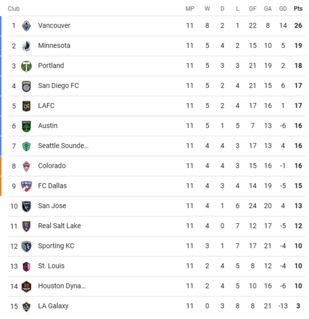Click the FC Dallas club logo

(x=26, y=186)
